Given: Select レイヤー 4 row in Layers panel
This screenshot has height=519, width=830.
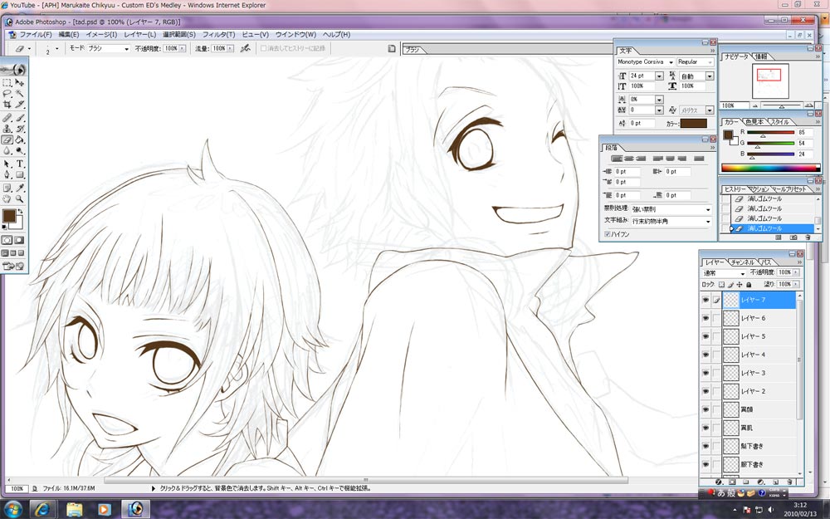Looking at the screenshot, I should click(759, 355).
